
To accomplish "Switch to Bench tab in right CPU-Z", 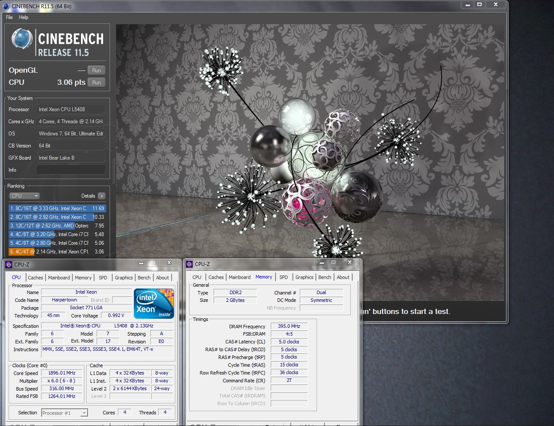I will [x=325, y=277].
